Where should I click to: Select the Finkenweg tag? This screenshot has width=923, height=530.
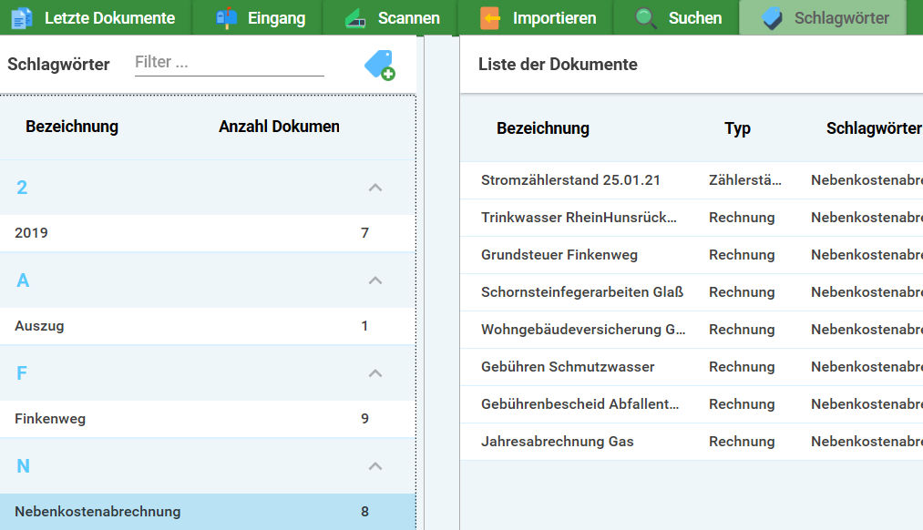(x=50, y=419)
